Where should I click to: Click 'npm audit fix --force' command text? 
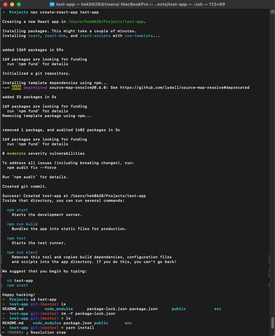pyautogui.click(x=32, y=167)
